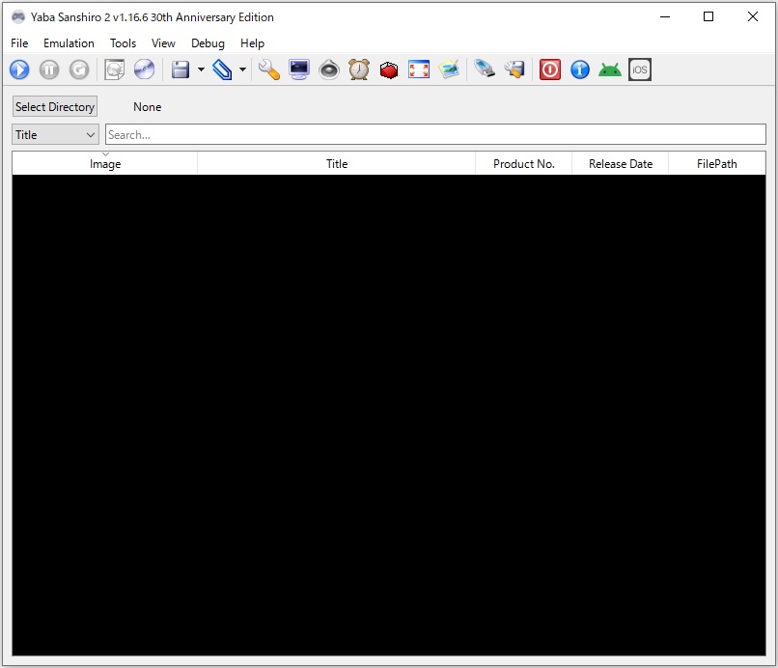Click the Yaba Sanshiro gamepad title icon
Image resolution: width=778 pixels, height=668 pixels.
point(18,16)
